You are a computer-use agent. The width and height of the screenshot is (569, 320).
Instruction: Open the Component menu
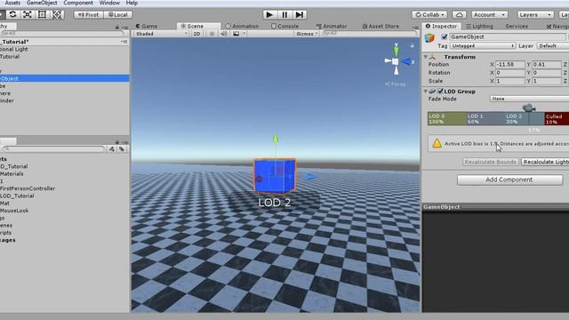78,3
